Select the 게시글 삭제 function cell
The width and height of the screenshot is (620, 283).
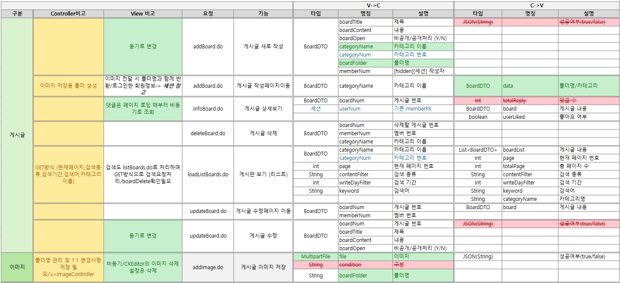[263, 134]
